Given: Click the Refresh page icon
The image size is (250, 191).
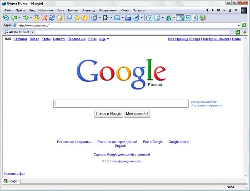Looking at the screenshot, I should 52,18.
